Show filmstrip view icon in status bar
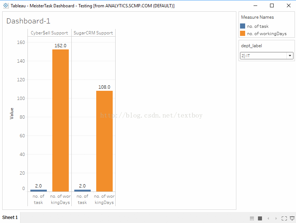The image size is (296, 223). 252,219
